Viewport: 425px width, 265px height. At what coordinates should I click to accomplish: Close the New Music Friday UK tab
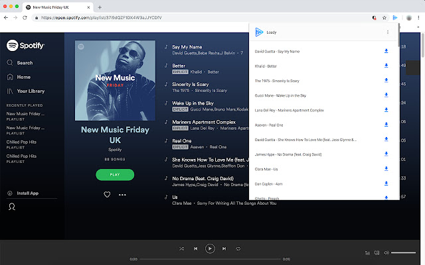point(88,7)
